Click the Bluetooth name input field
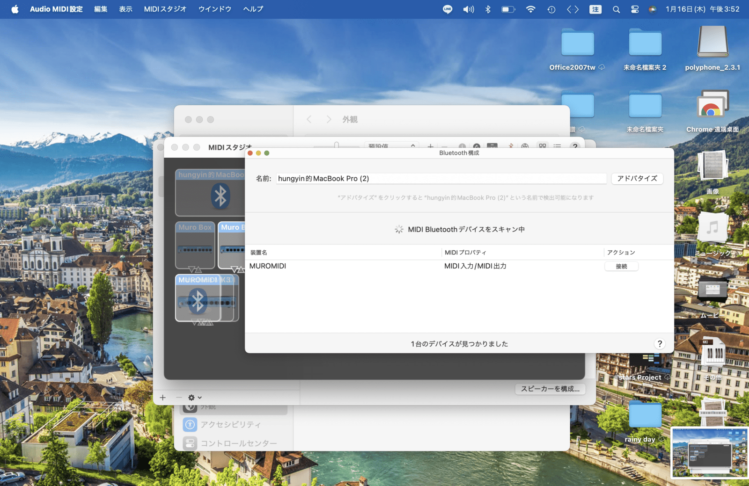Image resolution: width=749 pixels, height=486 pixels. pos(440,179)
